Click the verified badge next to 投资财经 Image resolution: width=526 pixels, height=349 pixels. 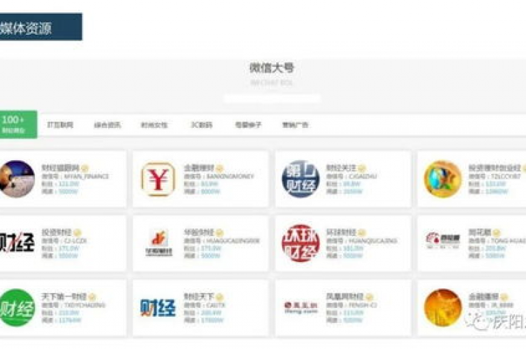[77, 233]
